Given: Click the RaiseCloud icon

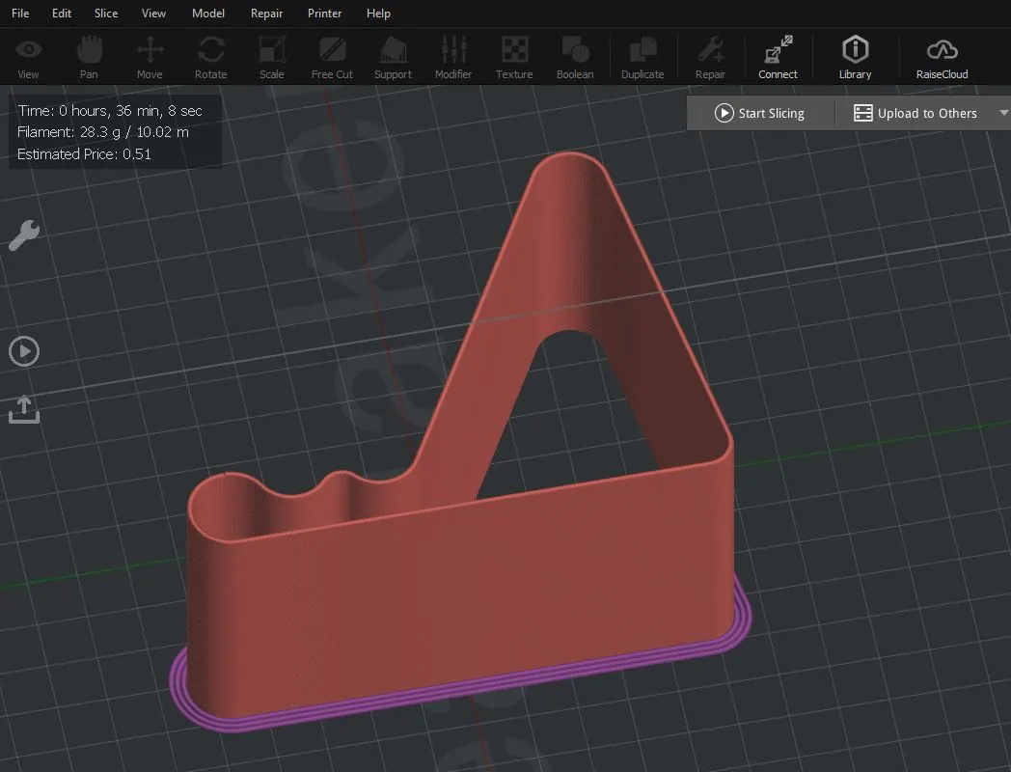Looking at the screenshot, I should click(942, 57).
